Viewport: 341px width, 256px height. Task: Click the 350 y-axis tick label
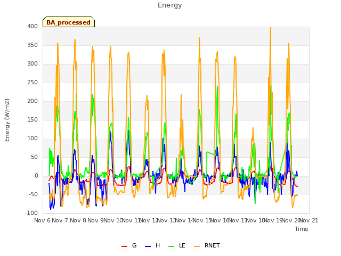(x=33, y=45)
